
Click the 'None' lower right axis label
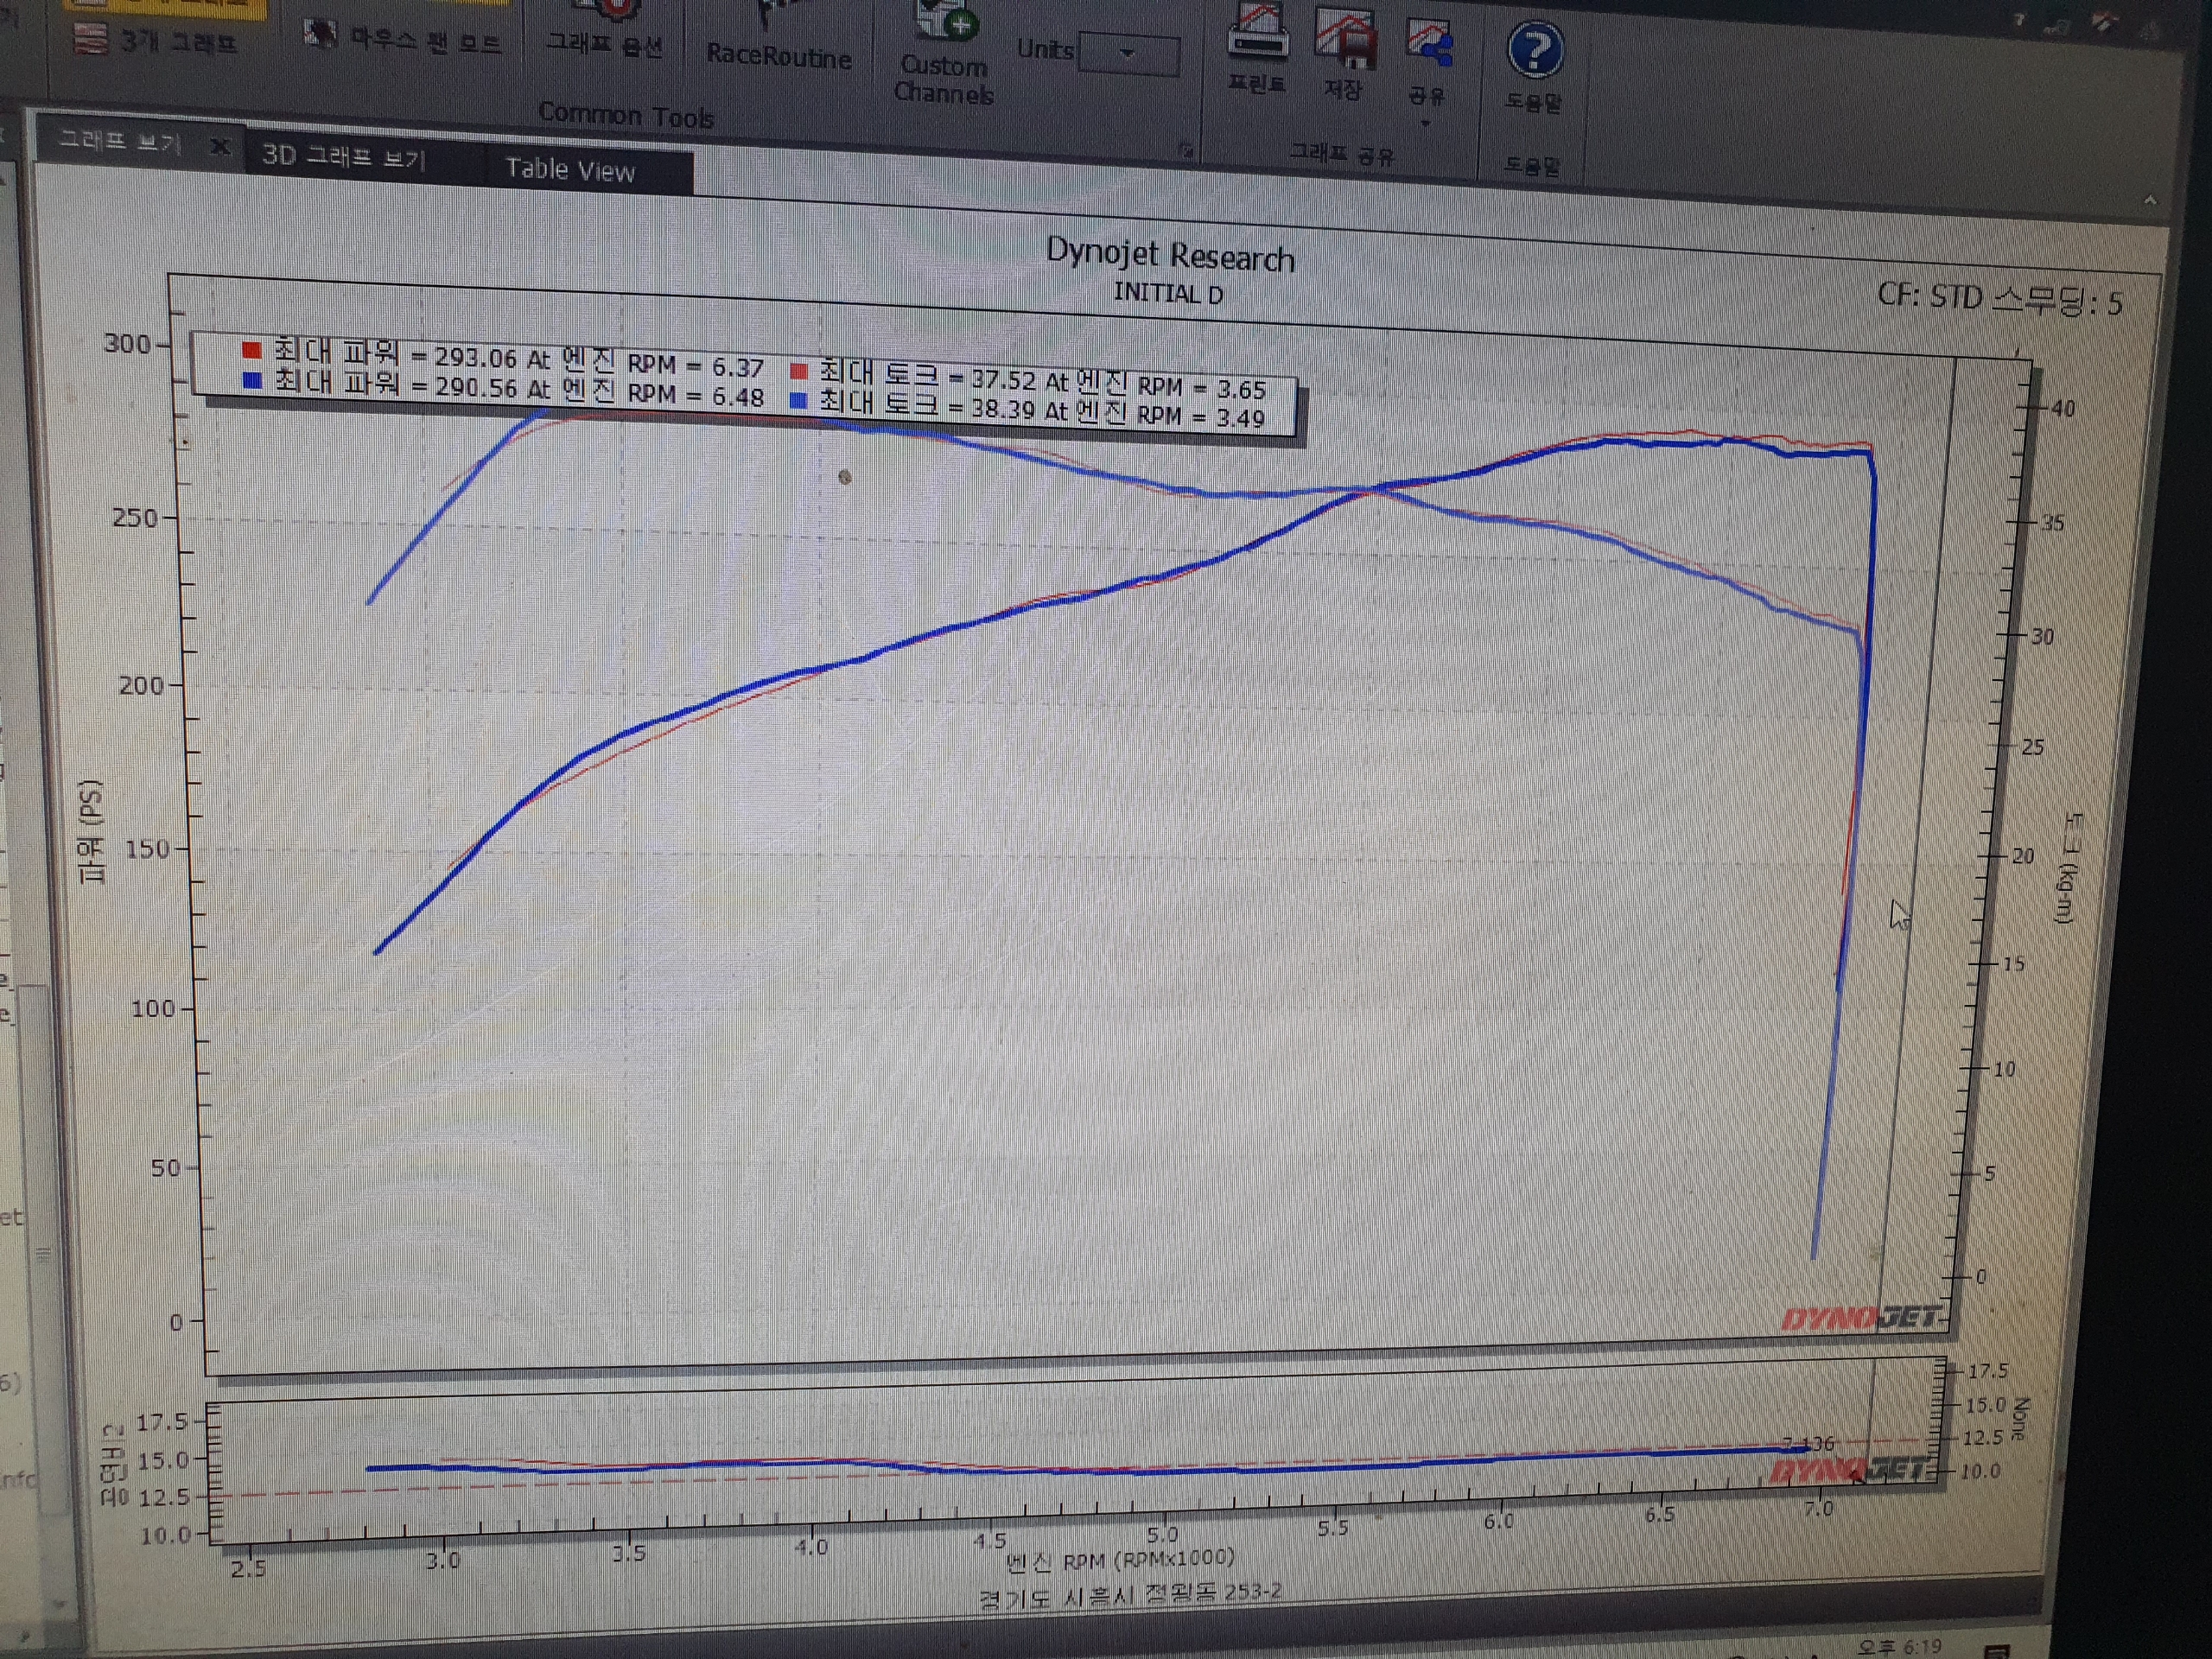[x=2020, y=1419]
